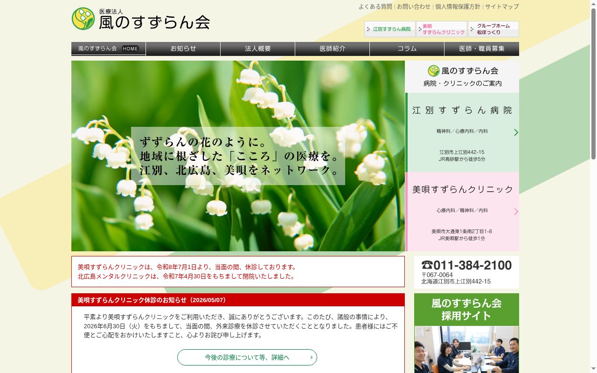This screenshot has height=373, width=597.
Task: Click the red notice header 美唄すずらんクリニック休診のお知らせ
Action: click(x=238, y=300)
